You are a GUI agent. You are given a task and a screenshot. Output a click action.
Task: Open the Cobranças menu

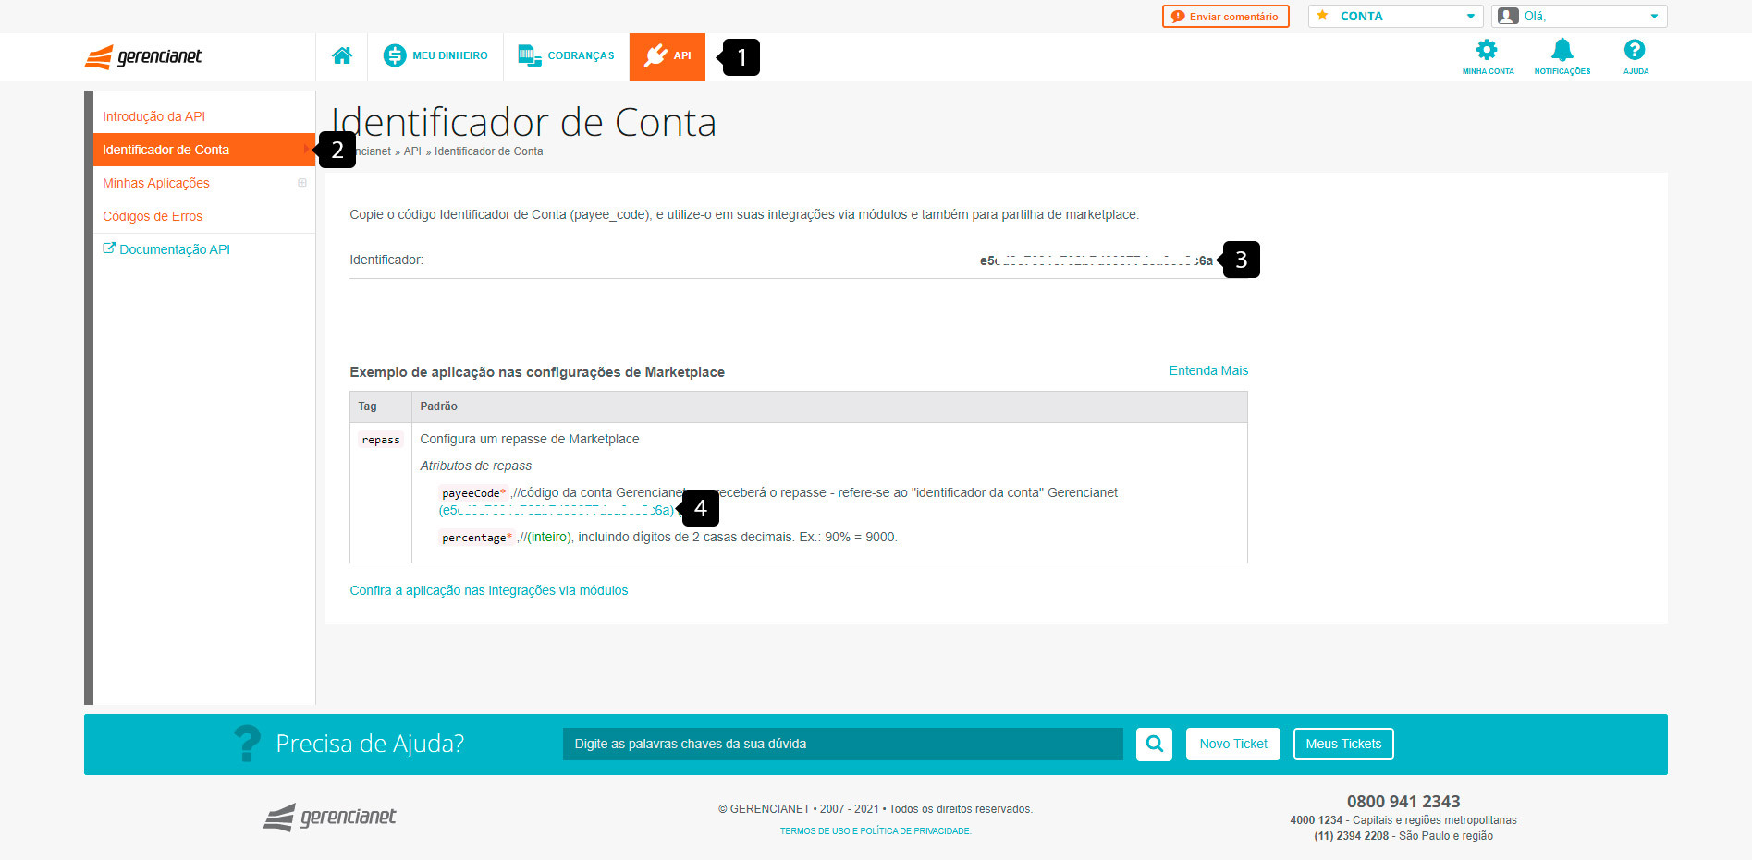point(566,56)
